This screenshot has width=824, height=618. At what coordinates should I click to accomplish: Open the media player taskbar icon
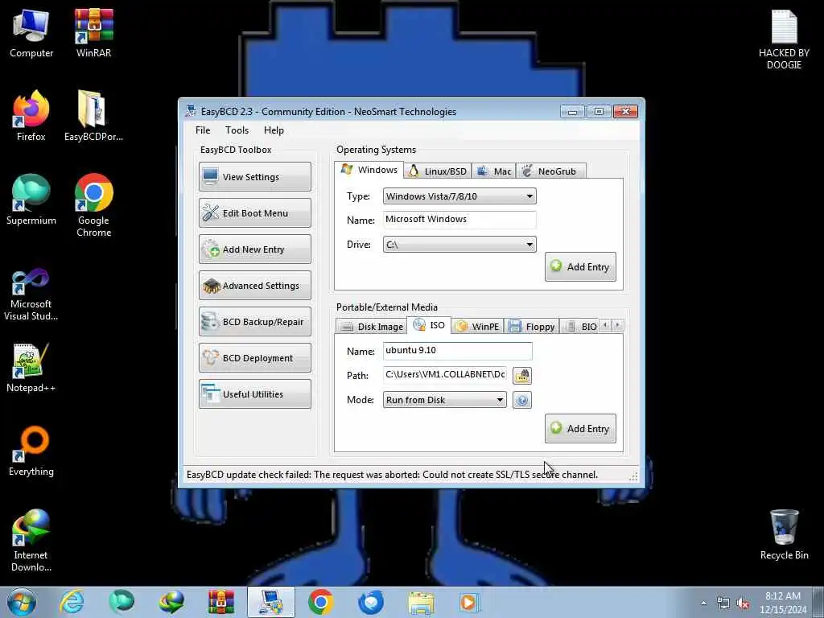point(469,602)
